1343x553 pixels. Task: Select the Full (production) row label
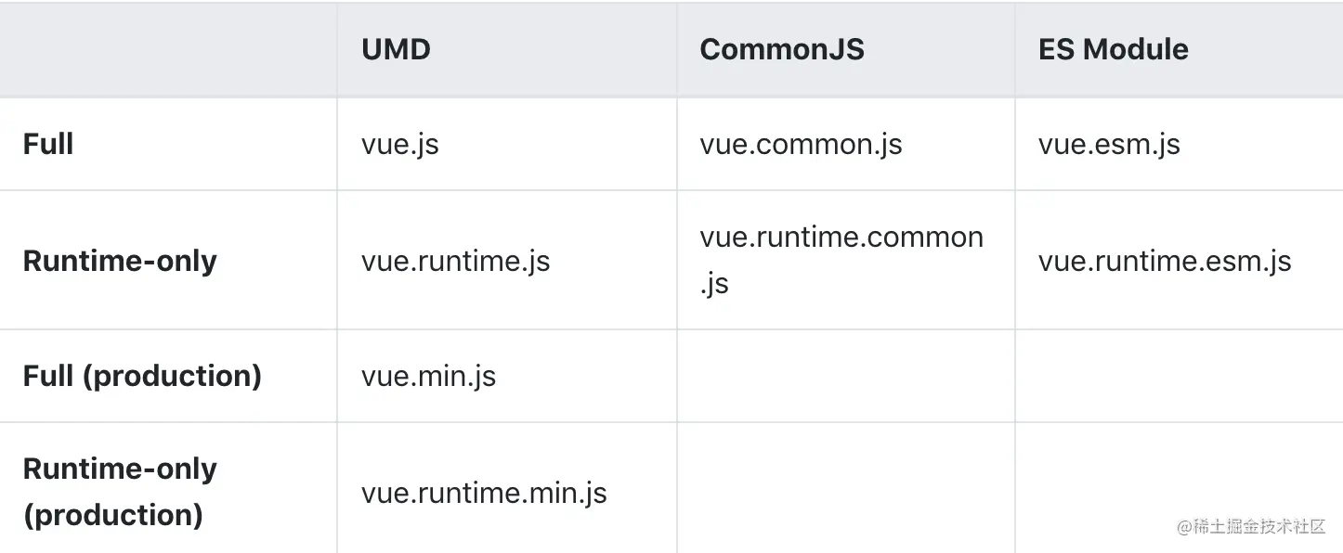142,376
